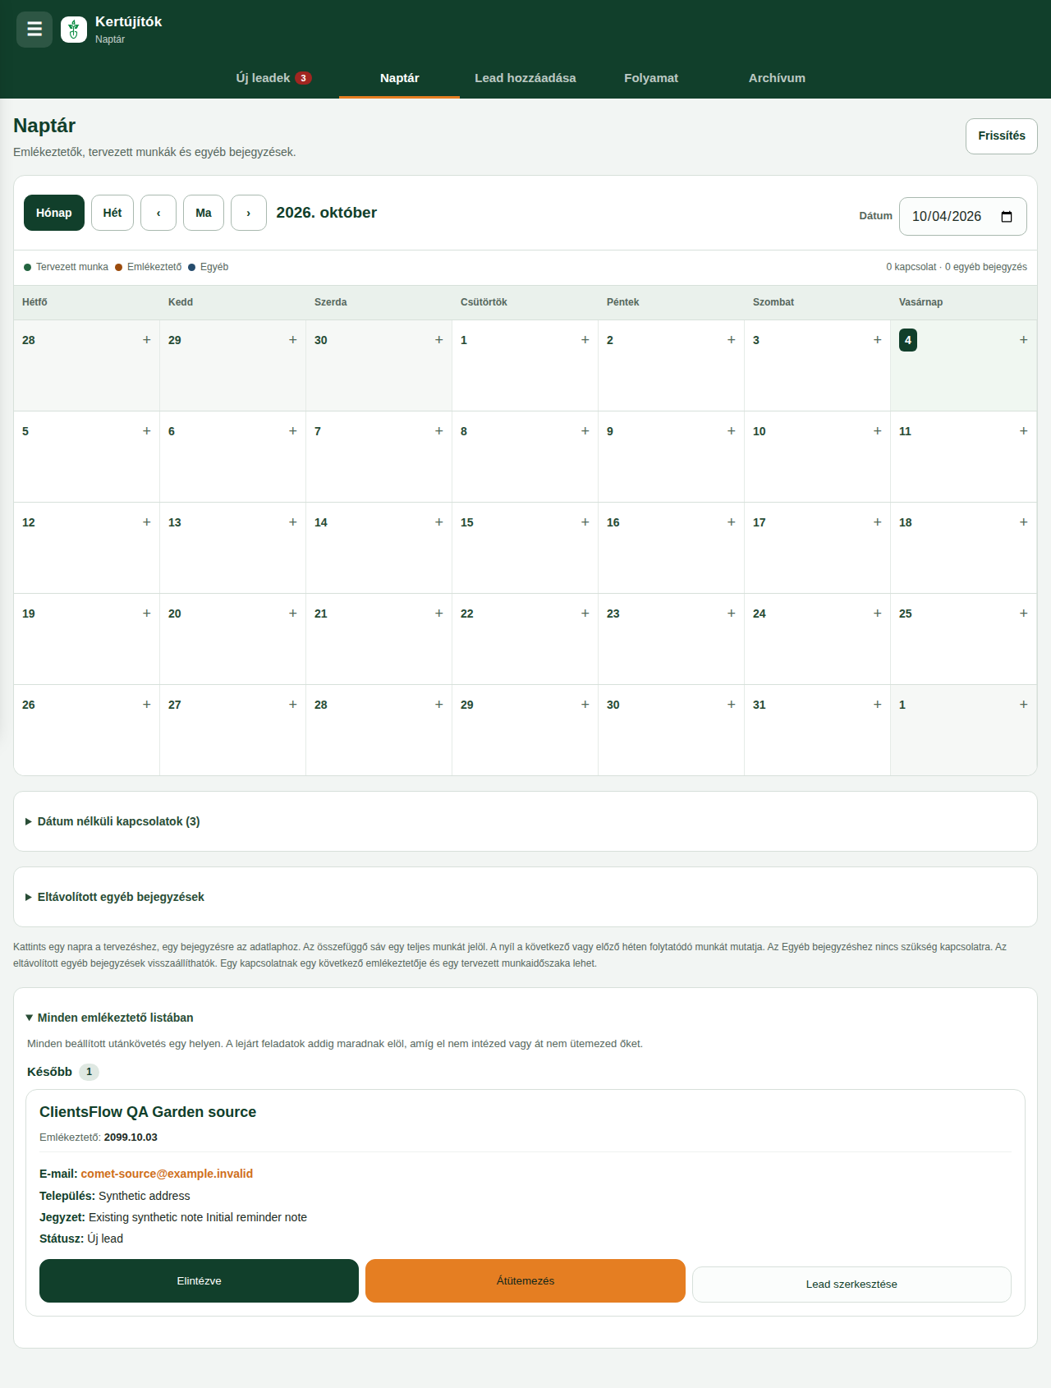Jump to today with Ma button

tap(204, 213)
